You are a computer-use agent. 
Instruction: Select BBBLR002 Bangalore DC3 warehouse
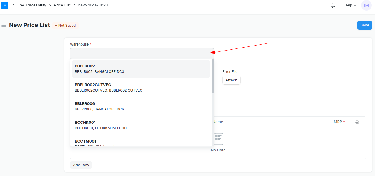click(x=141, y=69)
